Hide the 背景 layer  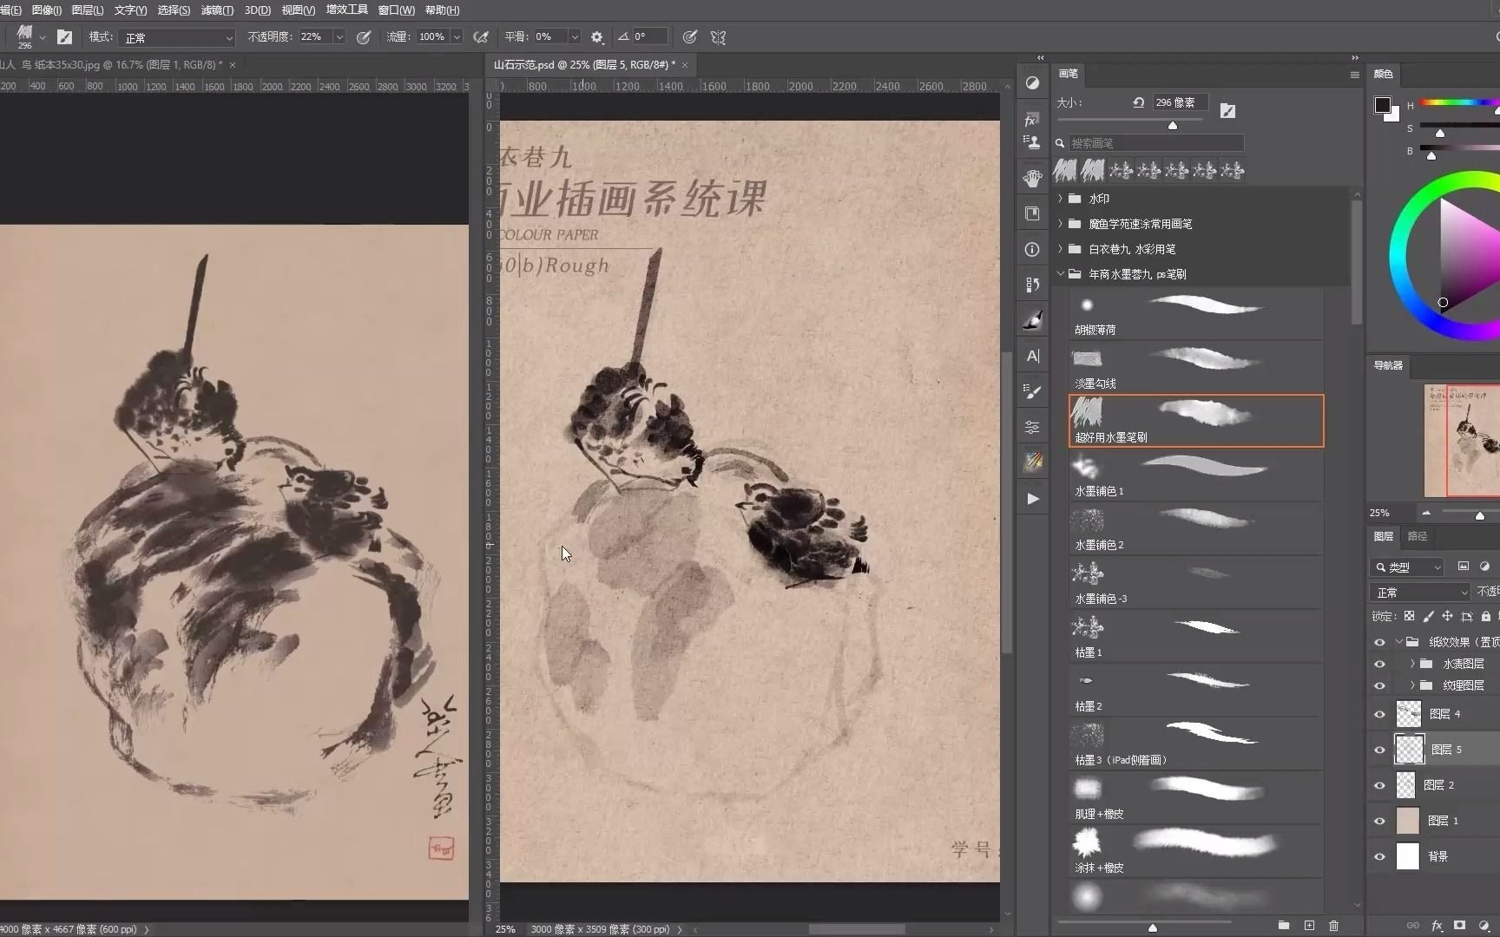tap(1380, 856)
